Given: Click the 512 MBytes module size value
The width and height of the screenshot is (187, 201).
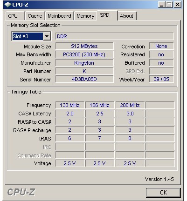Looking at the screenshot, I should (x=84, y=46).
